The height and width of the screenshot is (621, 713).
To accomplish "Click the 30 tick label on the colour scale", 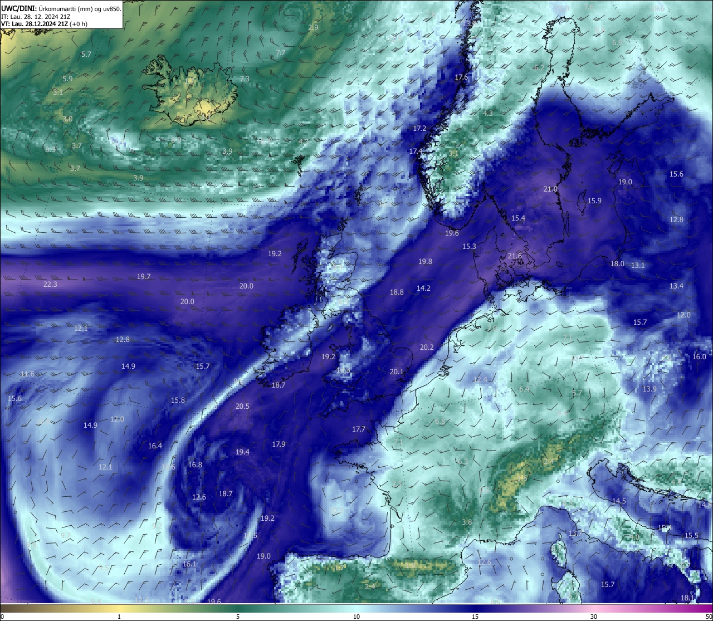I will pyautogui.click(x=594, y=617).
